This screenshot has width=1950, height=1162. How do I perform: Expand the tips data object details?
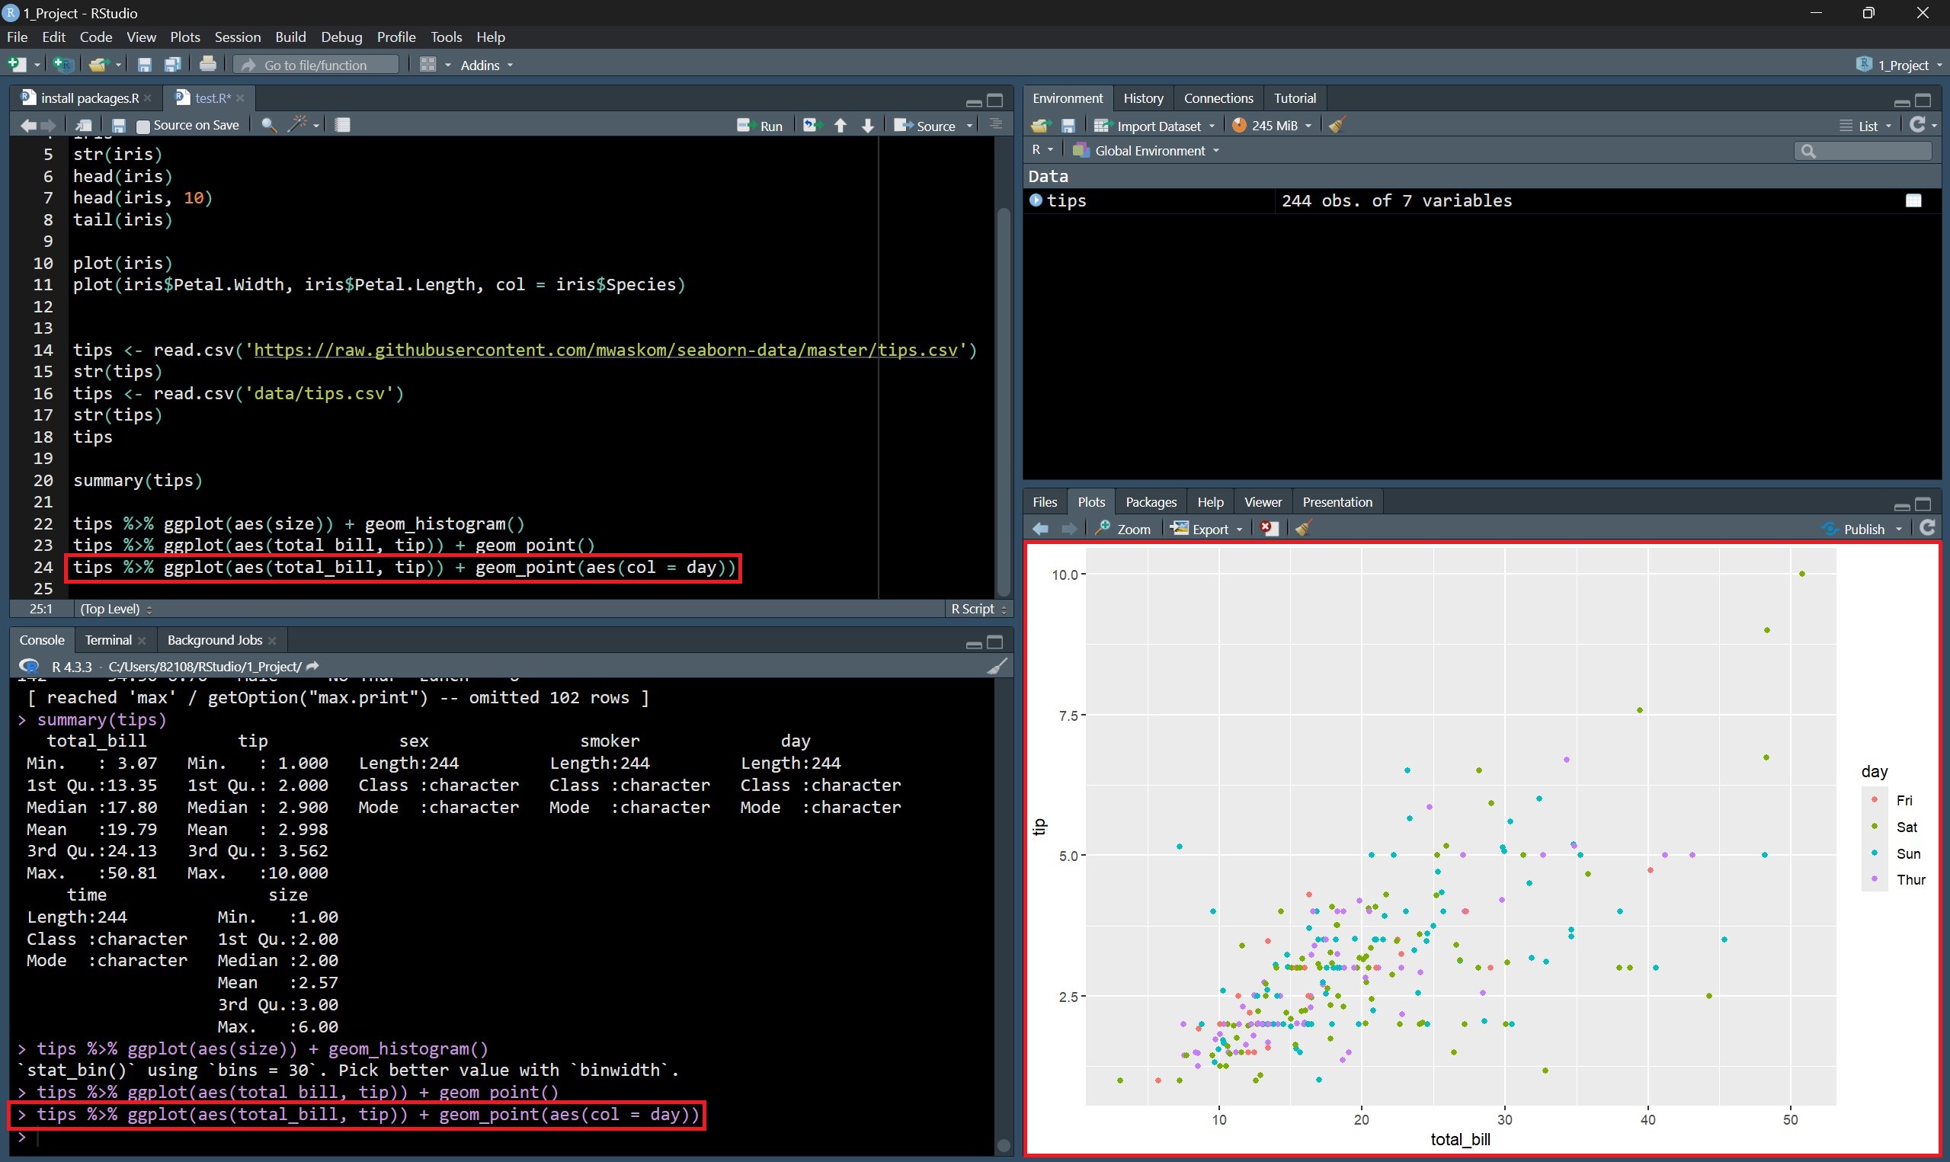click(x=1036, y=200)
